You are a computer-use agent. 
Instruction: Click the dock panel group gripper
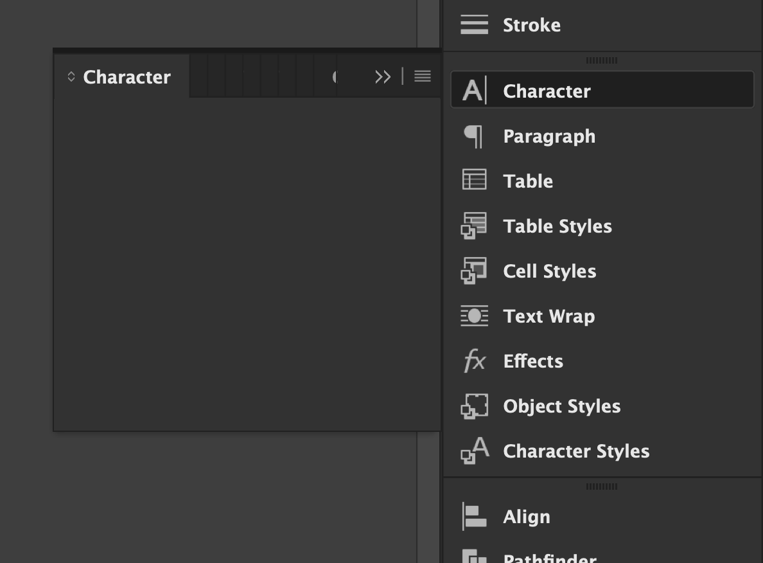coord(602,60)
